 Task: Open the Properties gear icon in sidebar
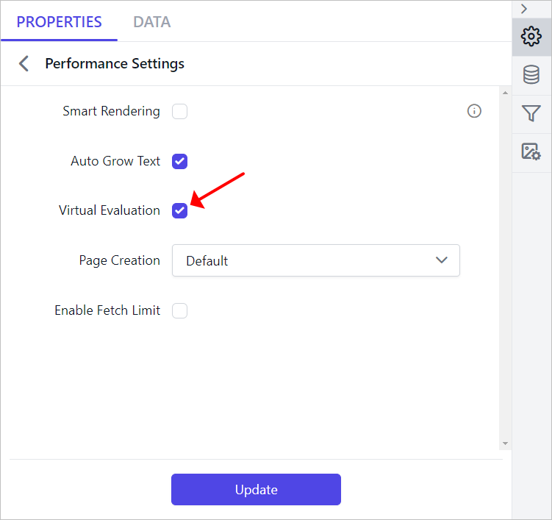click(531, 36)
